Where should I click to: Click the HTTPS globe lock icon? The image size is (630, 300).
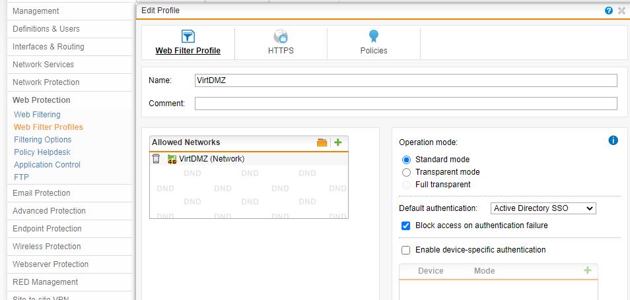pos(281,36)
